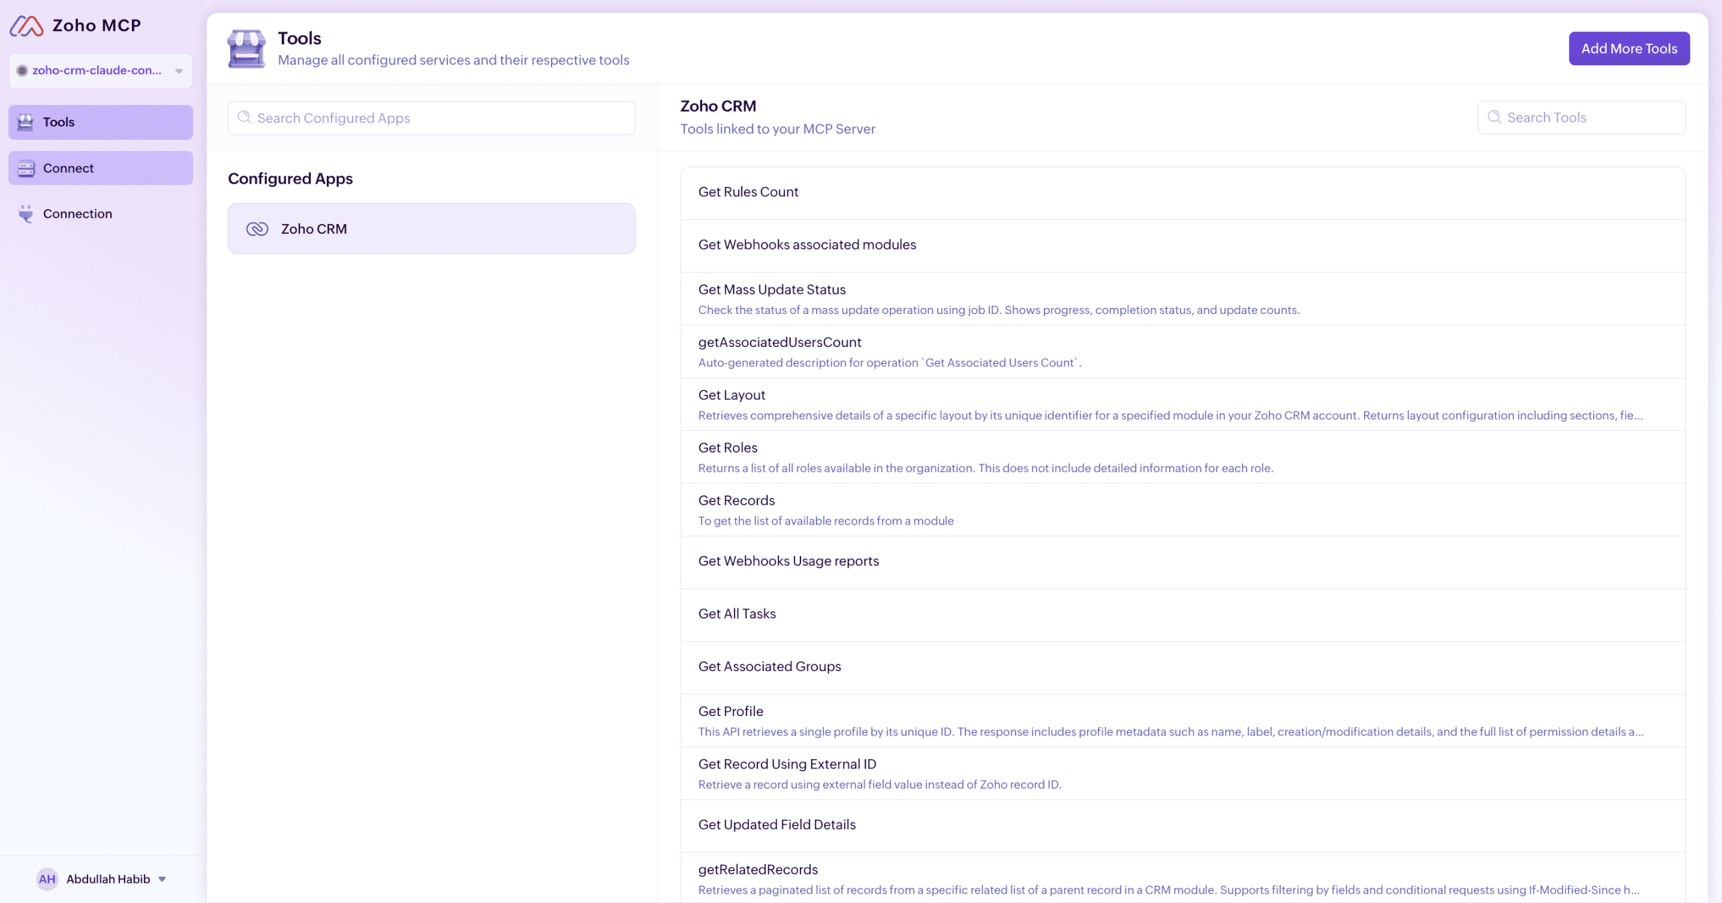Click the storefront icon in the Tools header

pos(246,48)
